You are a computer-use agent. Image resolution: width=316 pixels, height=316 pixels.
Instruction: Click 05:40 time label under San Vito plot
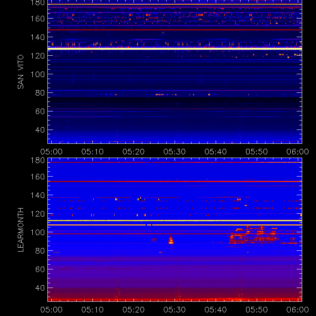pyautogui.click(x=216, y=152)
